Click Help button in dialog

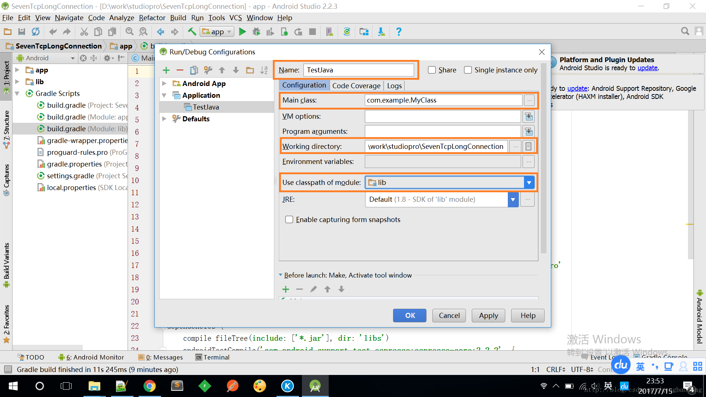click(528, 315)
